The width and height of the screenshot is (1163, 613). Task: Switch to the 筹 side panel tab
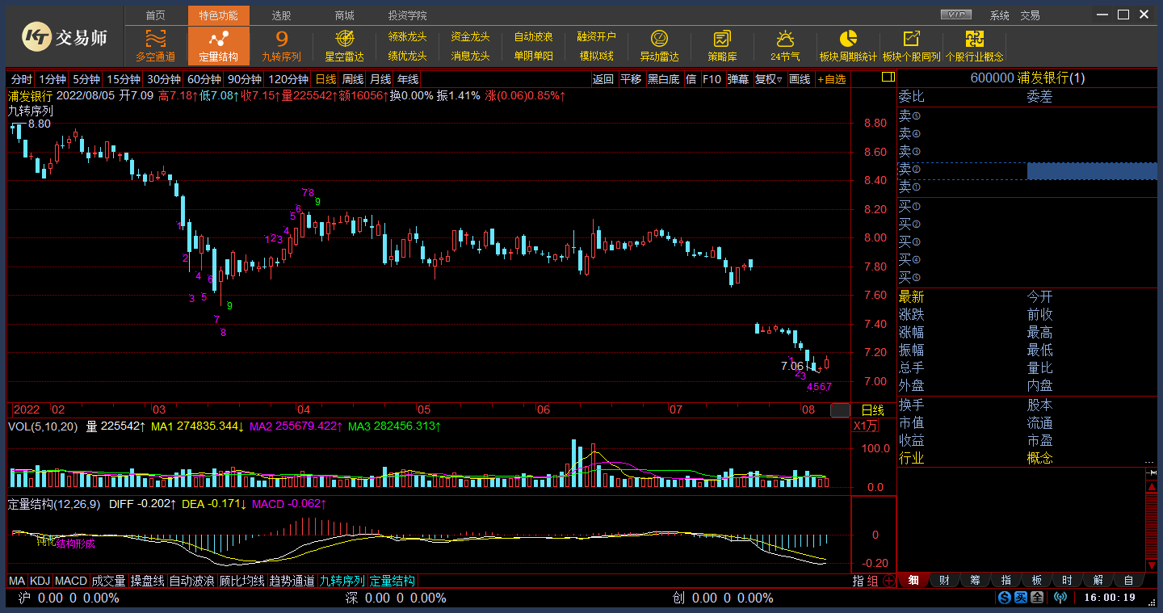975,580
